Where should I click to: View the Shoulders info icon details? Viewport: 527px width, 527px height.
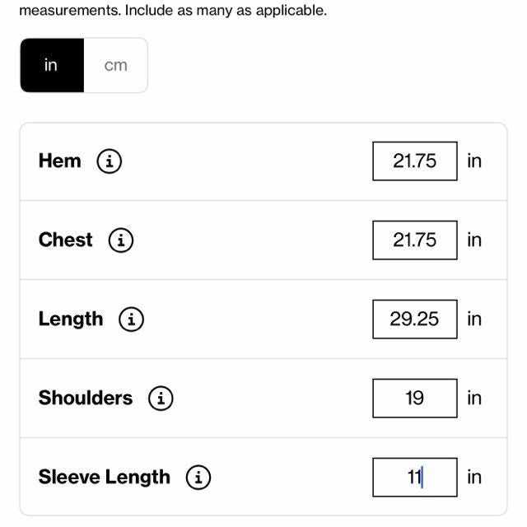point(161,399)
